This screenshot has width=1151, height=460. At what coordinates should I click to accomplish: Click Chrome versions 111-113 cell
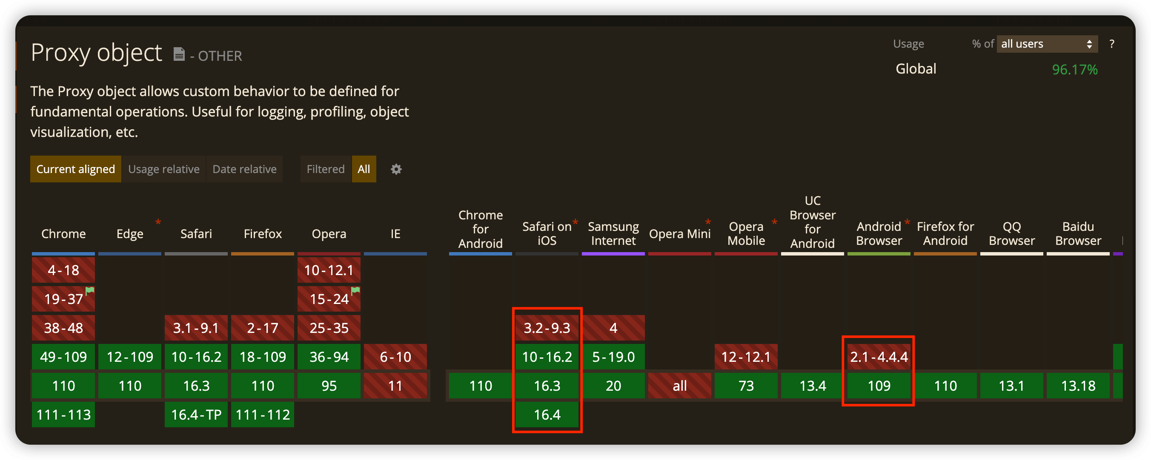(x=63, y=415)
